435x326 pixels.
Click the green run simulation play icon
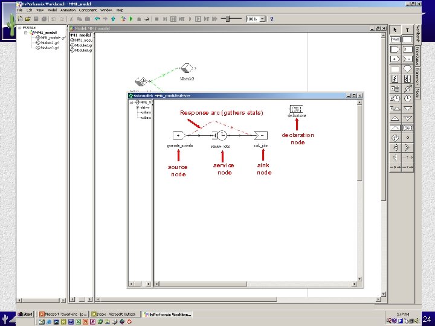(131, 19)
